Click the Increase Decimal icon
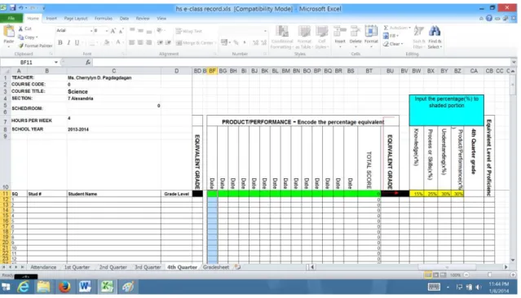The width and height of the screenshot is (521, 298). (255, 42)
